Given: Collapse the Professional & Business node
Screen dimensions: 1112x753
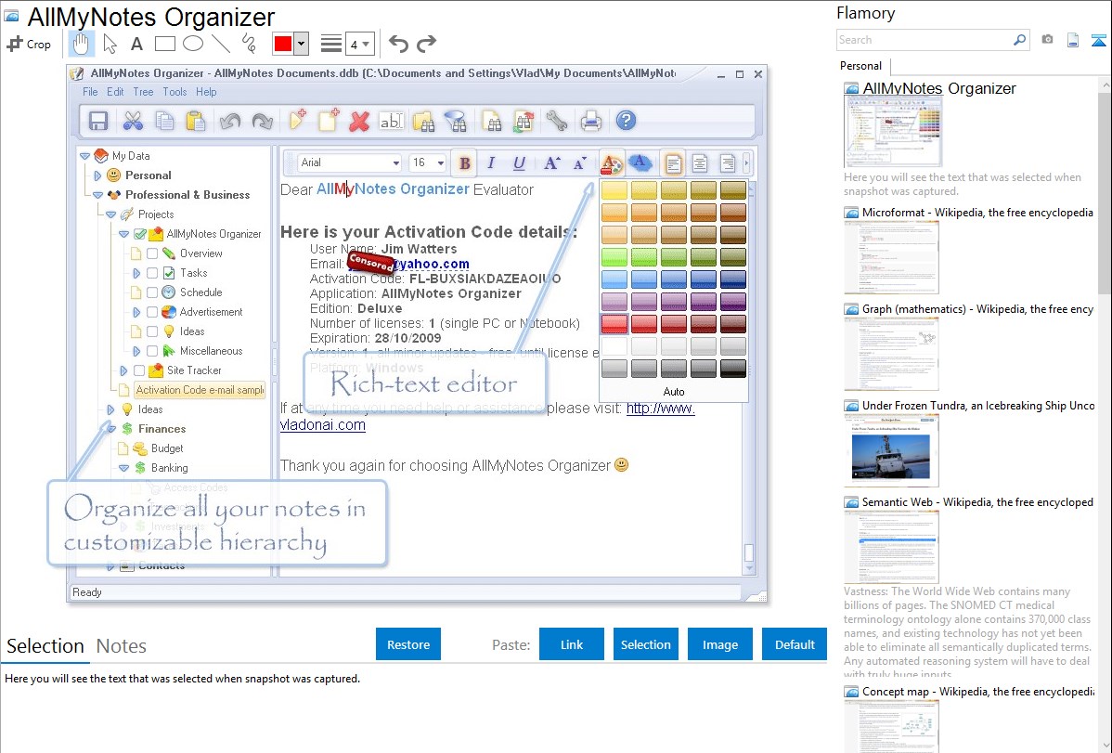Looking at the screenshot, I should click(x=97, y=195).
